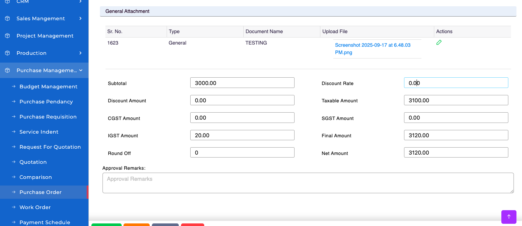Select Comparison in the sidebar

[x=35, y=177]
